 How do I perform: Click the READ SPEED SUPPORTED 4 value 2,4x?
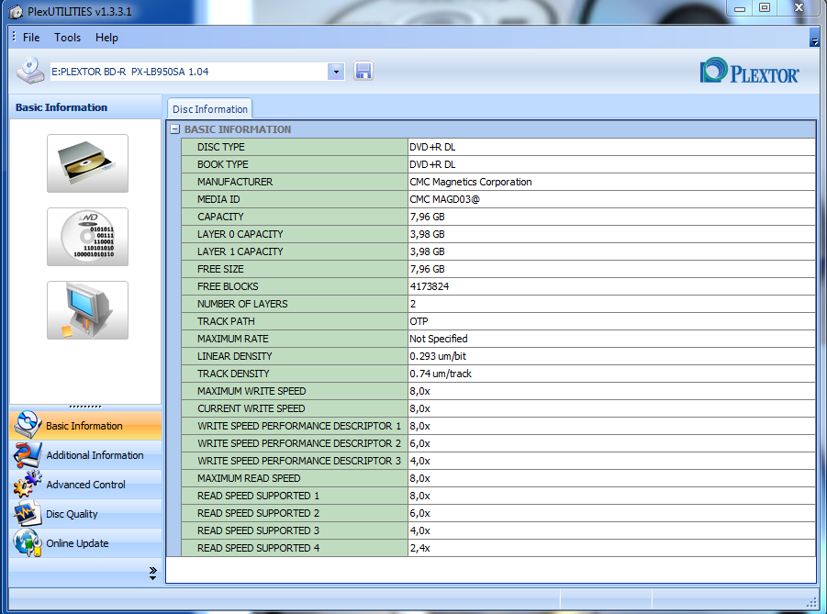click(419, 548)
